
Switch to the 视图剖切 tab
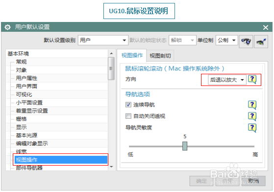click(160, 56)
